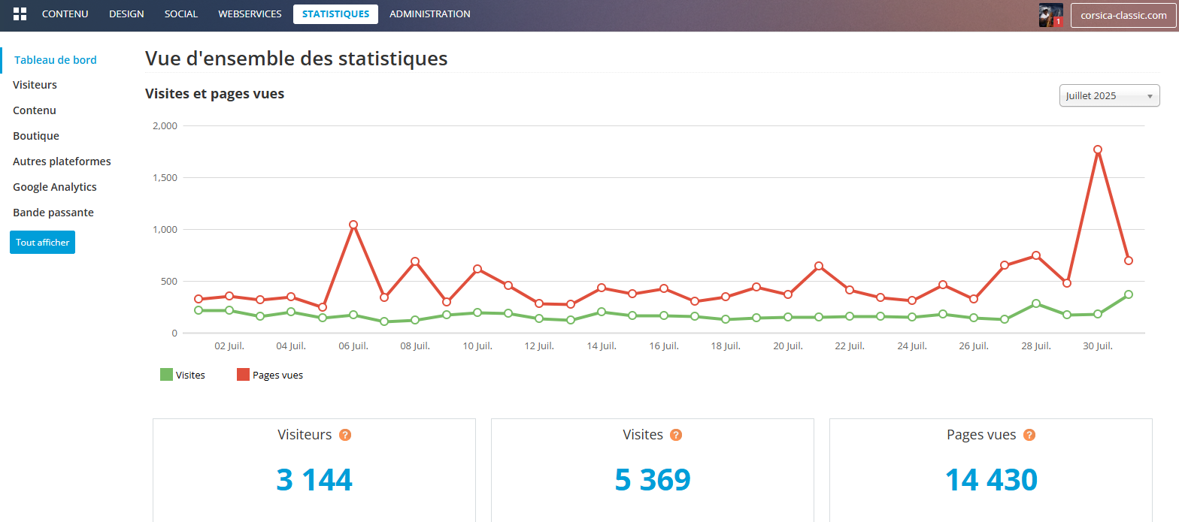Open the Juillet 2025 month dropdown
1179x522 pixels.
click(x=1109, y=95)
